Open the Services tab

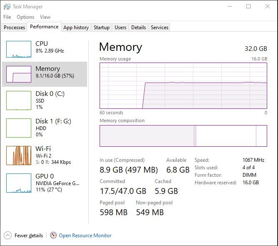click(159, 28)
